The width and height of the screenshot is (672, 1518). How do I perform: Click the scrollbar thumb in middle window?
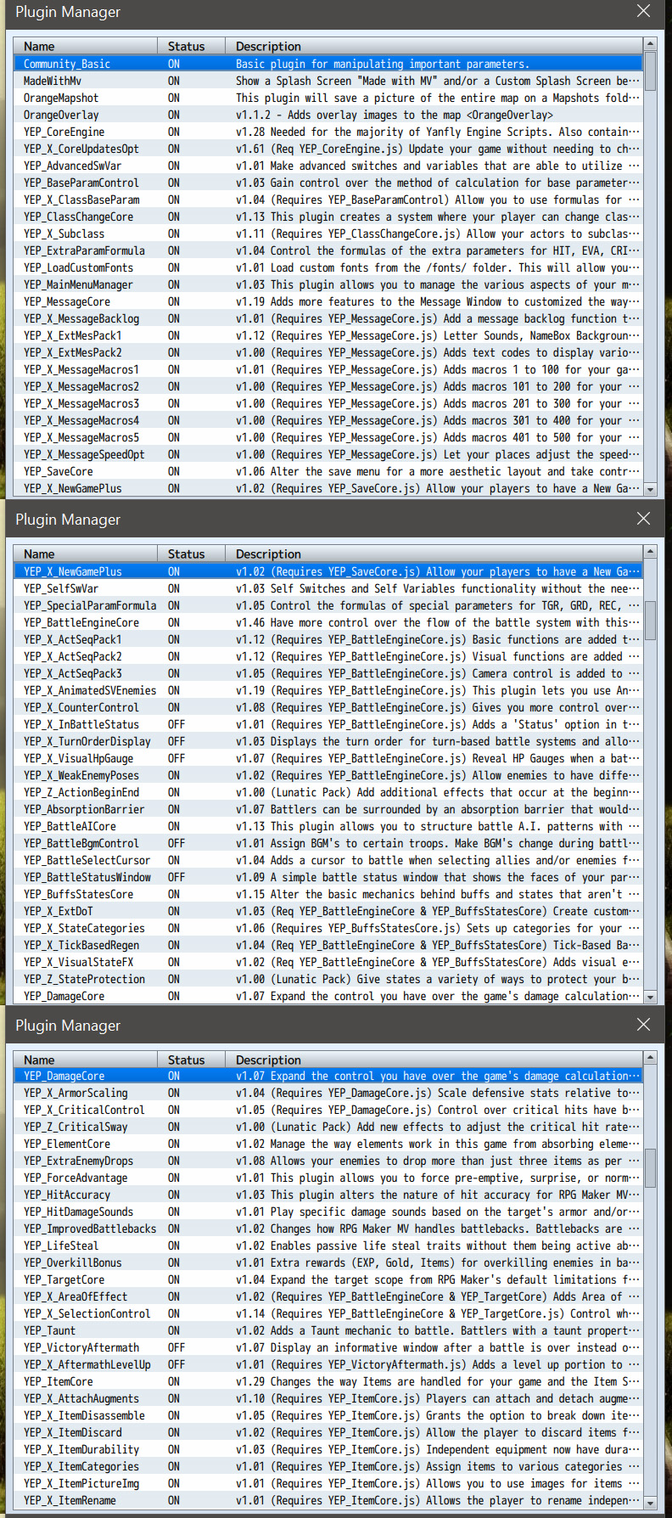coord(650,620)
